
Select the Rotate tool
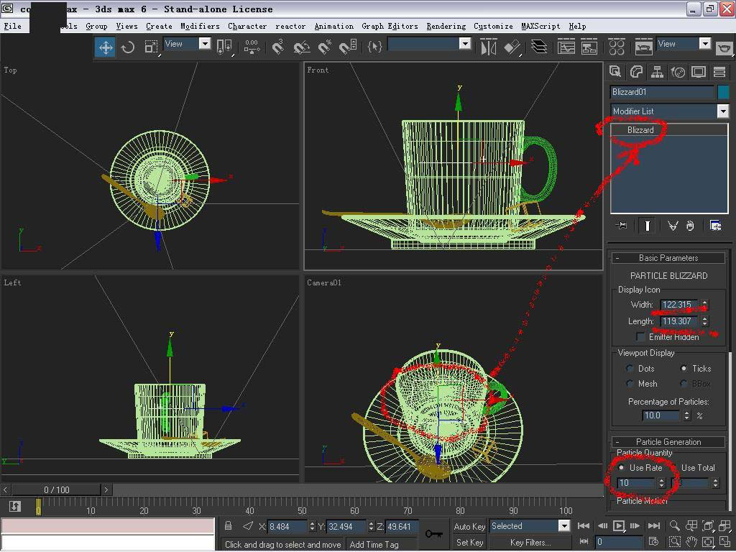click(x=128, y=47)
